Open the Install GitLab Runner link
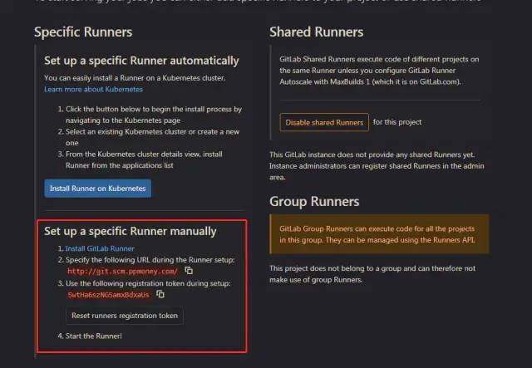 coord(100,248)
